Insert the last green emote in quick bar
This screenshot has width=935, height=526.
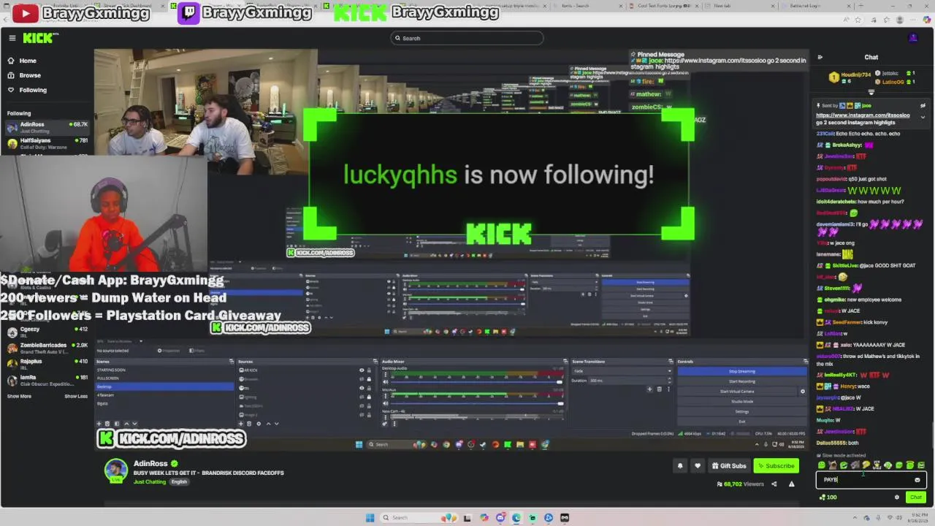[x=921, y=465]
